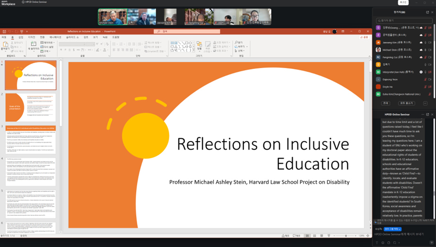This screenshot has width=436, height=247.
Task: Click the PowerPoint save icon in title bar
Action: pos(4,31)
